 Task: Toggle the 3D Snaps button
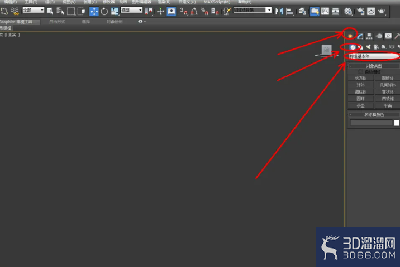pos(183,11)
